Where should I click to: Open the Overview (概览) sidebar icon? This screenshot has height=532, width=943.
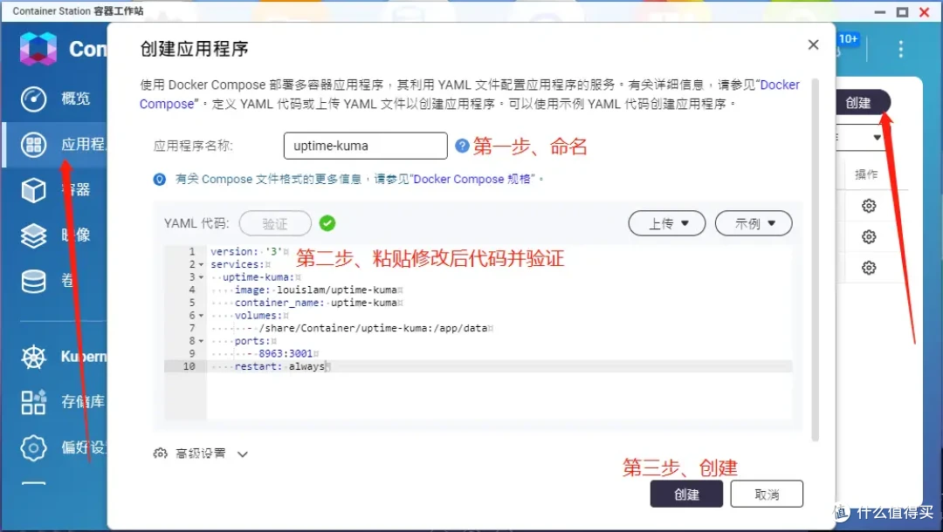(33, 99)
